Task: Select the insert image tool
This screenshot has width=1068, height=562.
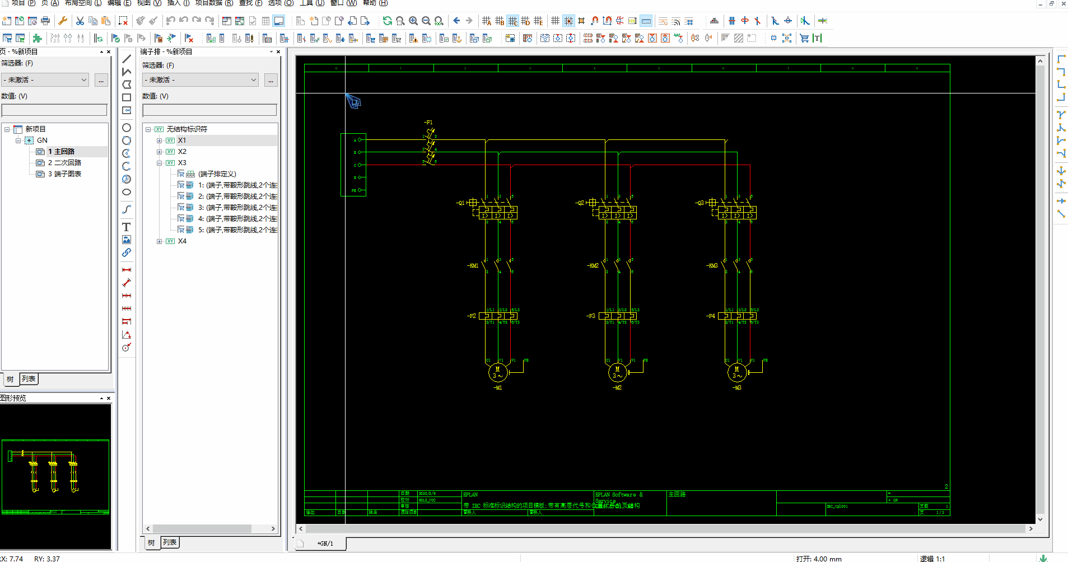Action: [x=127, y=240]
